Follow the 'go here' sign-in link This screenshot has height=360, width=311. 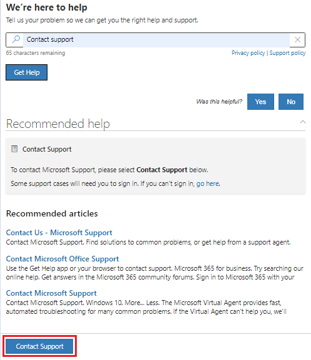[207, 183]
